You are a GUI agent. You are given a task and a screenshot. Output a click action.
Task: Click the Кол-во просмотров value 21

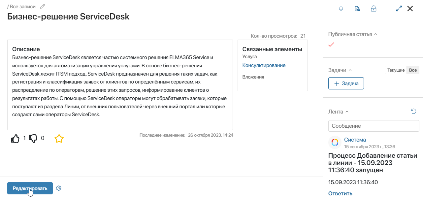pos(303,36)
